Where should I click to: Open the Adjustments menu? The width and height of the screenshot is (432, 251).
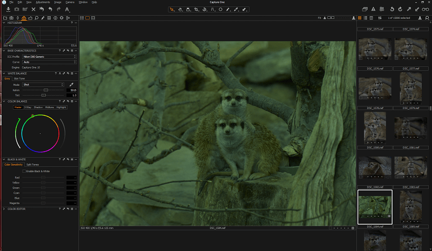point(43,2)
